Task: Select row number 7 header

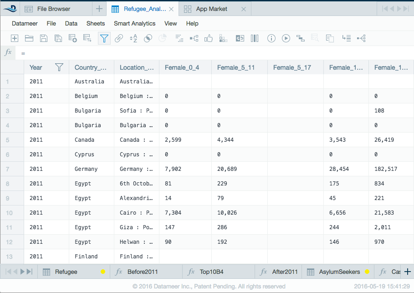Action: point(12,169)
